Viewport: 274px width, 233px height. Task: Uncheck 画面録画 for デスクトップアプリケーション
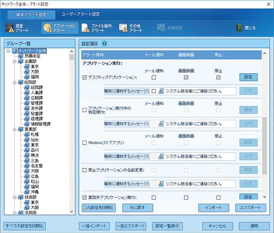coord(186,77)
